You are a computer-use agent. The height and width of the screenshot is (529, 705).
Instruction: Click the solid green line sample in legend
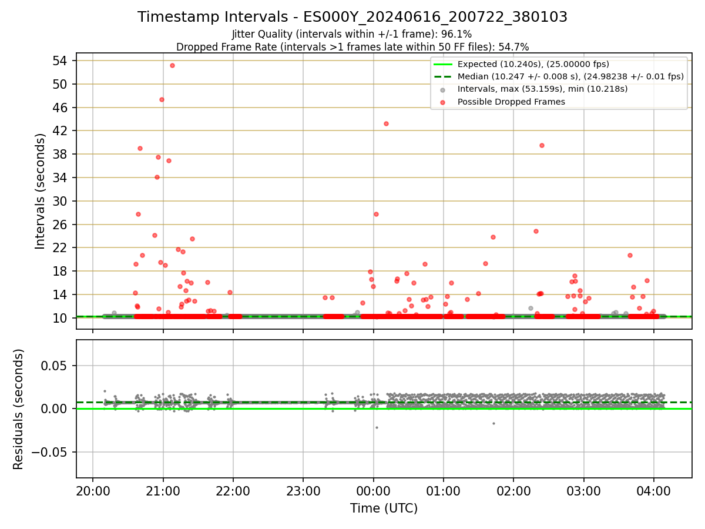[x=443, y=64]
